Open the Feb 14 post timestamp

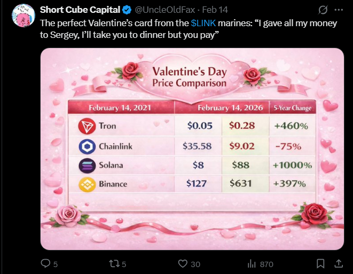click(215, 10)
